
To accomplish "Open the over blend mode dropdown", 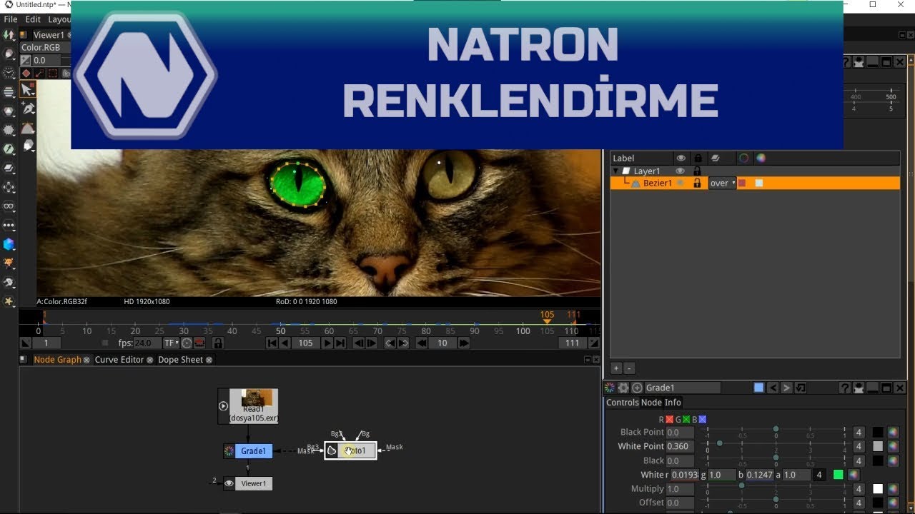I will point(722,183).
